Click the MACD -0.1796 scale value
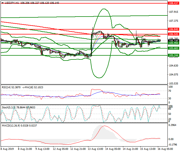The image size is (180, 152). click(173, 145)
